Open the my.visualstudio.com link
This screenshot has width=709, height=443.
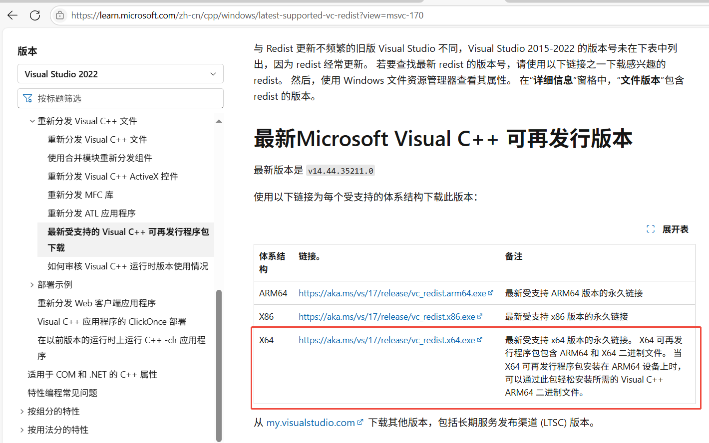[315, 423]
